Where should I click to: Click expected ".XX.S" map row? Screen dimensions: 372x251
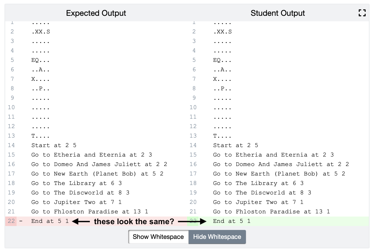pyautogui.click(x=41, y=32)
